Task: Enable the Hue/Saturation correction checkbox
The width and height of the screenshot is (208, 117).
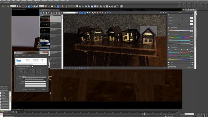Action: point(168,34)
